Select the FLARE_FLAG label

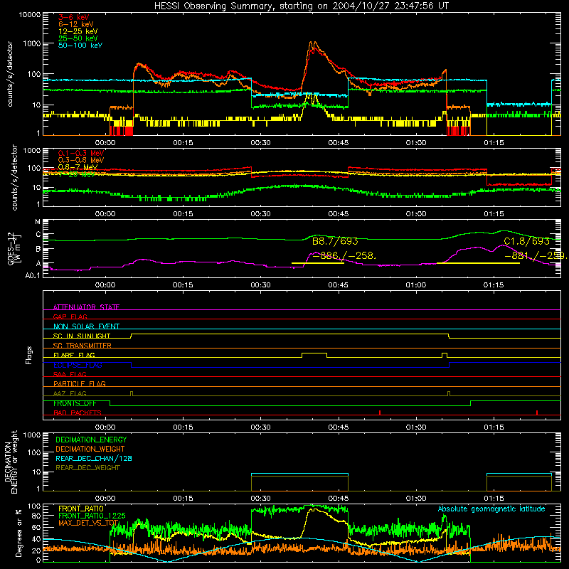[x=74, y=355]
